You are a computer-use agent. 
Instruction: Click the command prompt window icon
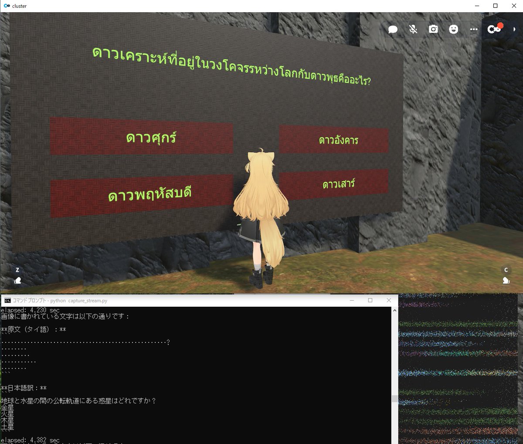point(7,300)
